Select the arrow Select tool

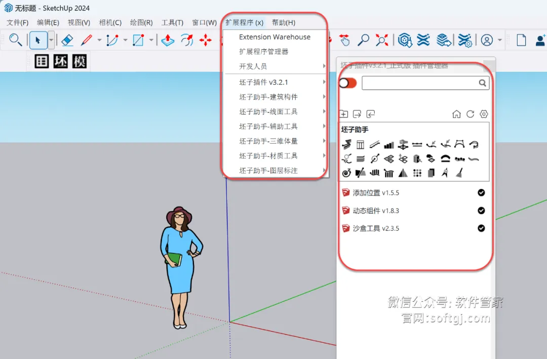point(38,40)
